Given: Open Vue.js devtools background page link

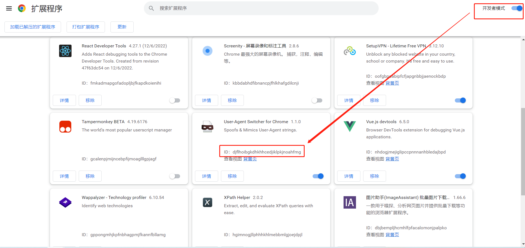Looking at the screenshot, I should coord(392,159).
